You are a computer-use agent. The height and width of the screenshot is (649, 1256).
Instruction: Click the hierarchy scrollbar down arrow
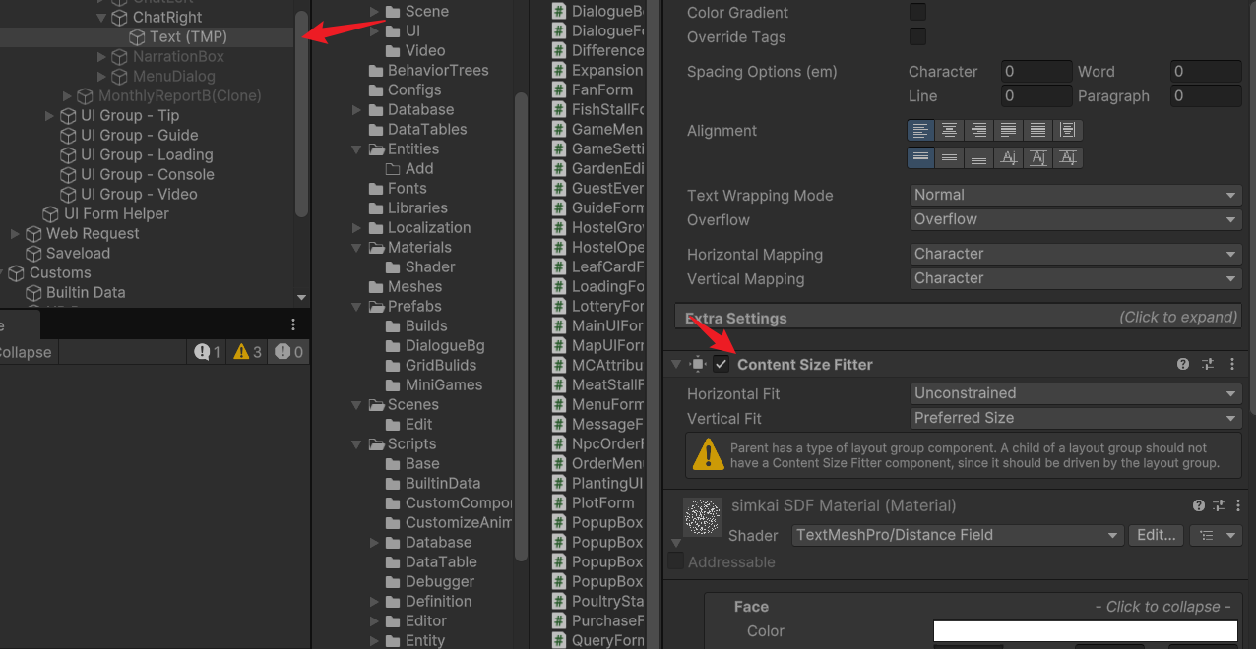[301, 297]
